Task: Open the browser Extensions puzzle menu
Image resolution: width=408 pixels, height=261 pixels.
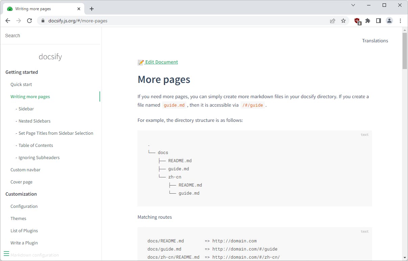Action: pos(368,21)
